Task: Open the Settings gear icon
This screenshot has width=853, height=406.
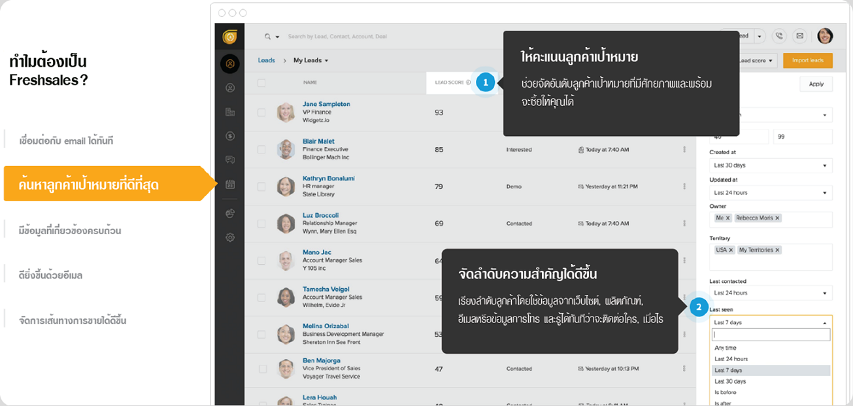Action: tap(229, 237)
